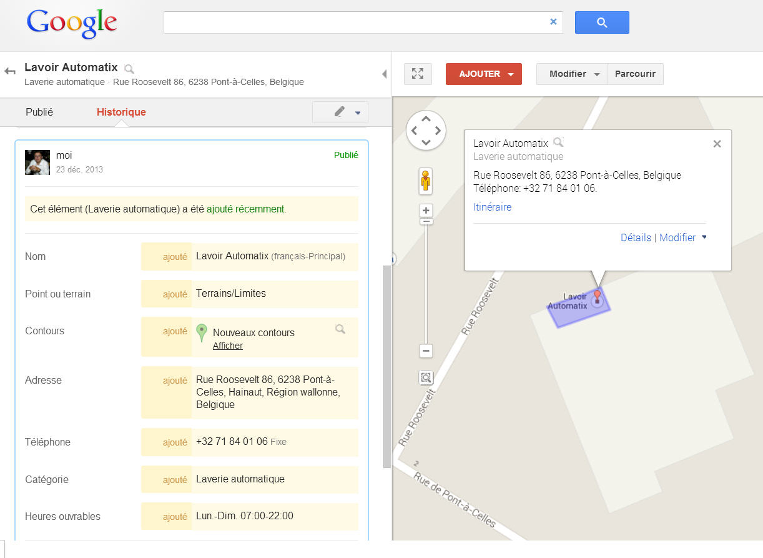Screen dimensions: 763x558
Task: Collapse the left side panel
Action: click(x=384, y=74)
